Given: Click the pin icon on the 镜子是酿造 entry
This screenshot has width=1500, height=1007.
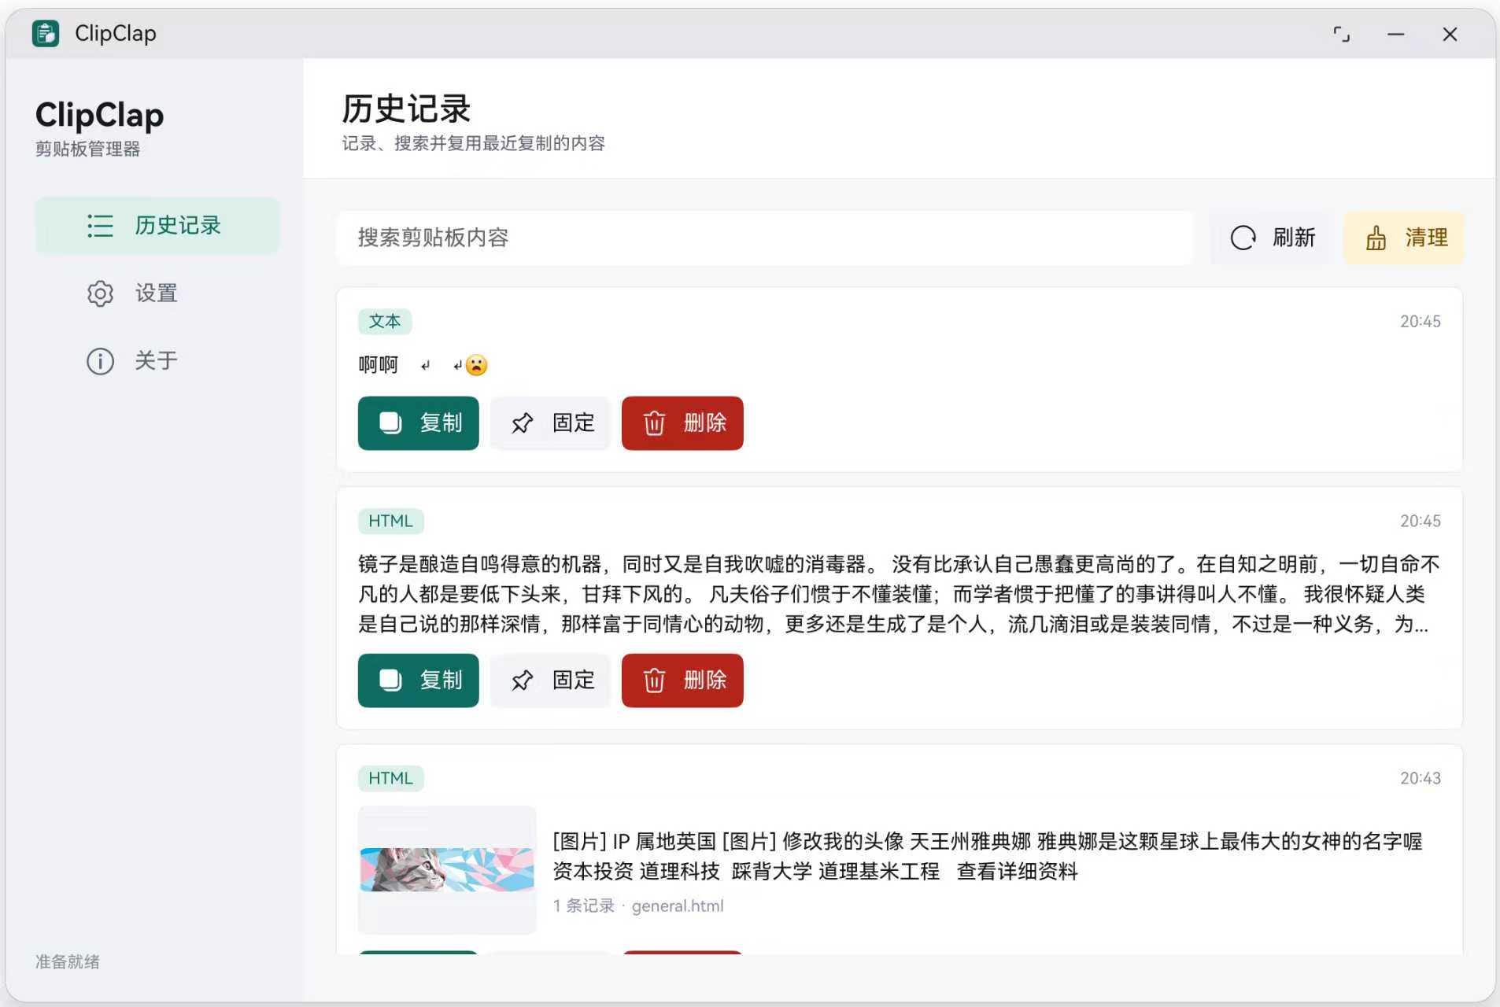Looking at the screenshot, I should [522, 681].
